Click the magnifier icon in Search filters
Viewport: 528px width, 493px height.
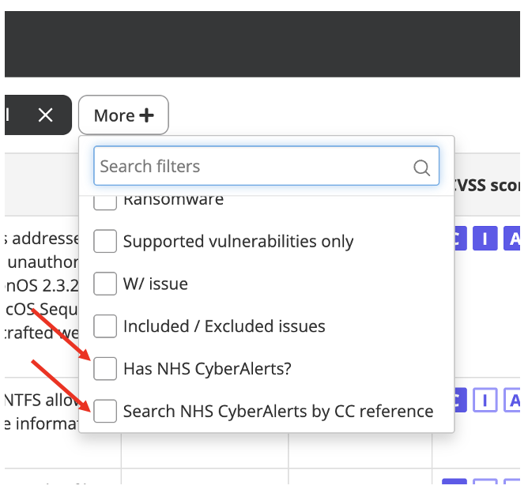(x=421, y=167)
